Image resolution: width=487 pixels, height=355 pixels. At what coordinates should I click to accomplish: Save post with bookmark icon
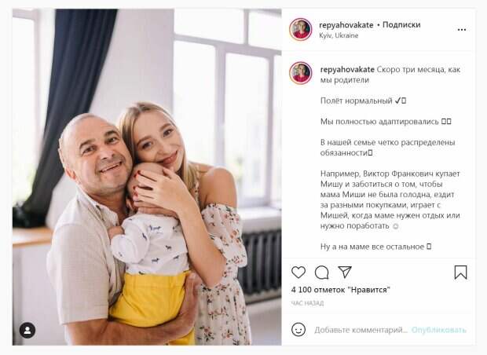click(x=460, y=272)
